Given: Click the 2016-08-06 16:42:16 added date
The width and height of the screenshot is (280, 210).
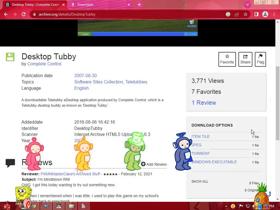Looking at the screenshot, I should (x=95, y=122).
